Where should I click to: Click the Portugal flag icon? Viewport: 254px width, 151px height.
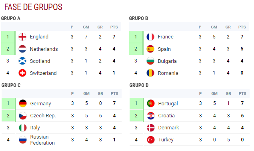coord(151,103)
